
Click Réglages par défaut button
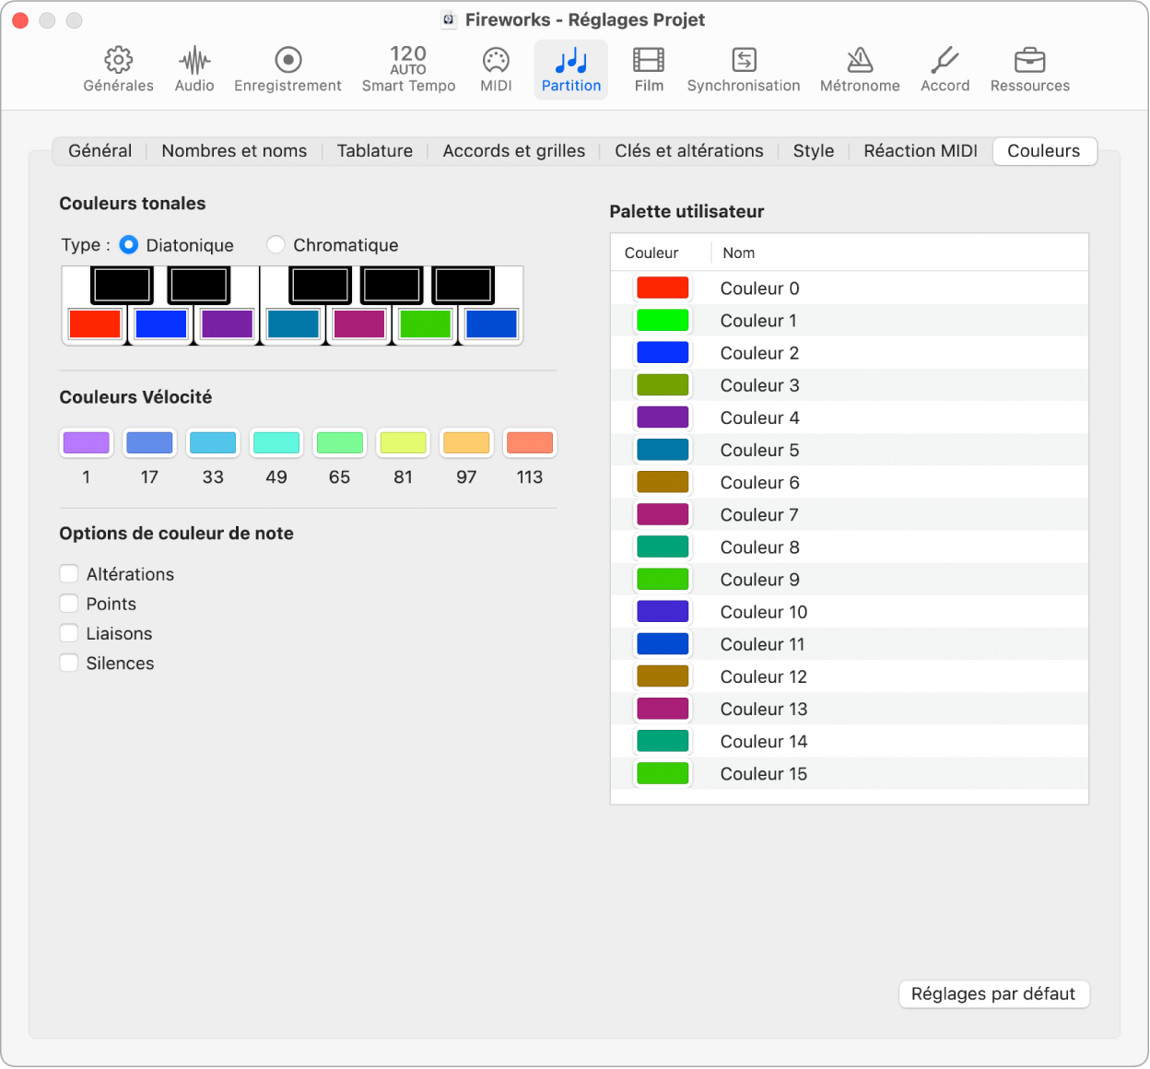pyautogui.click(x=993, y=994)
